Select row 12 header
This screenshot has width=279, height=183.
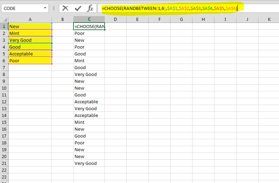pyautogui.click(x=4, y=102)
